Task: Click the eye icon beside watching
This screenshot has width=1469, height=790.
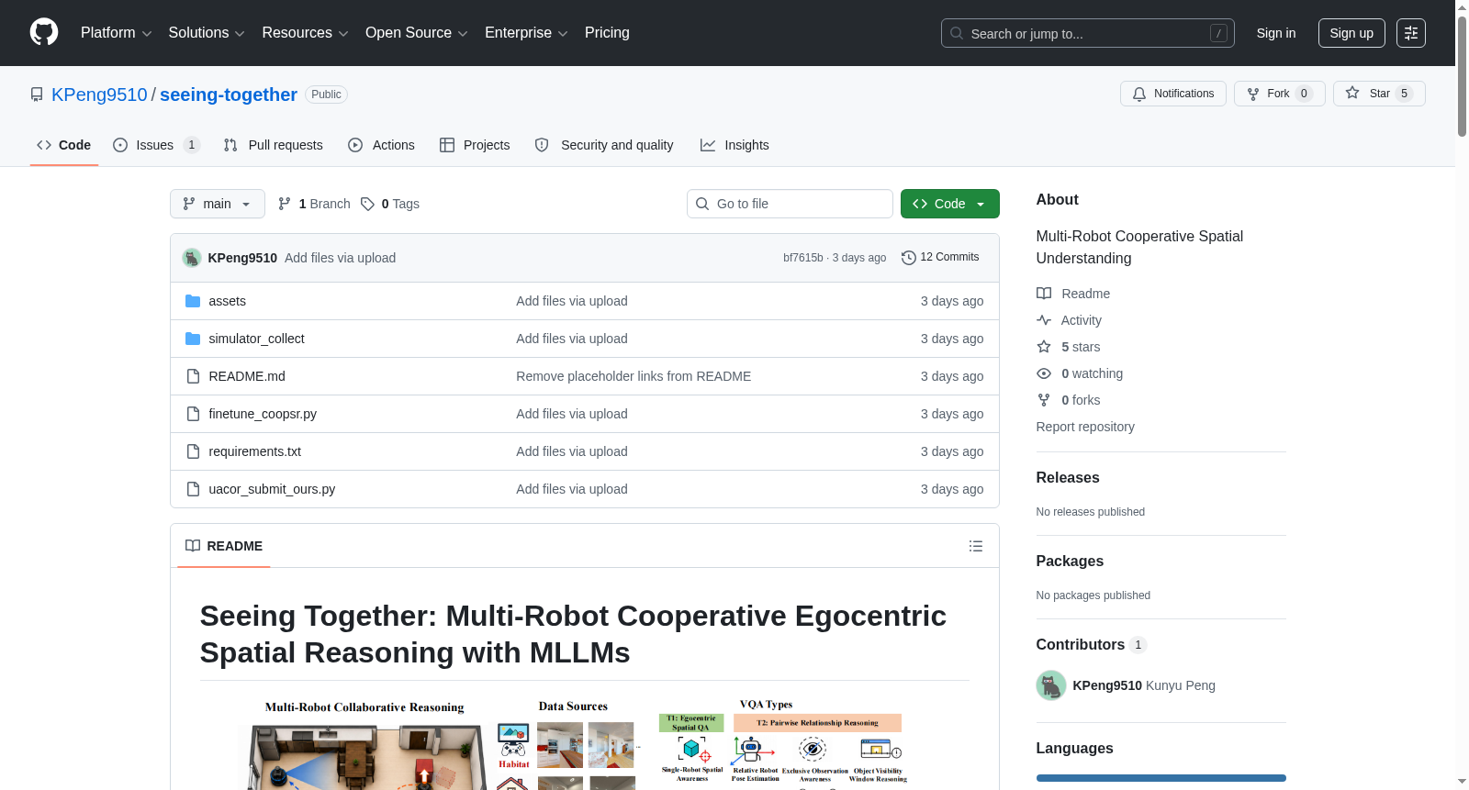Action: (x=1044, y=373)
